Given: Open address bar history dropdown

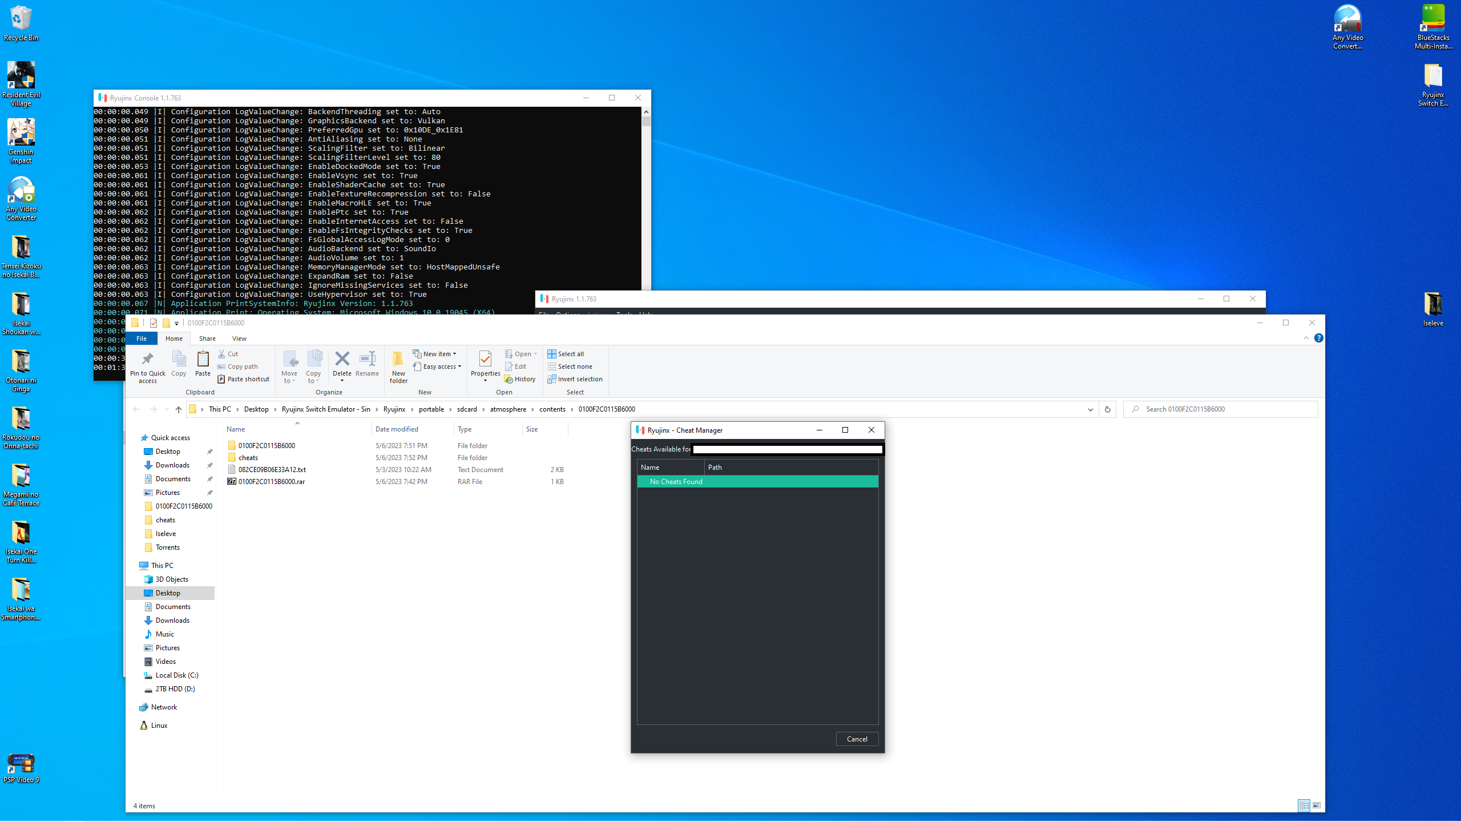Looking at the screenshot, I should pos(1090,409).
